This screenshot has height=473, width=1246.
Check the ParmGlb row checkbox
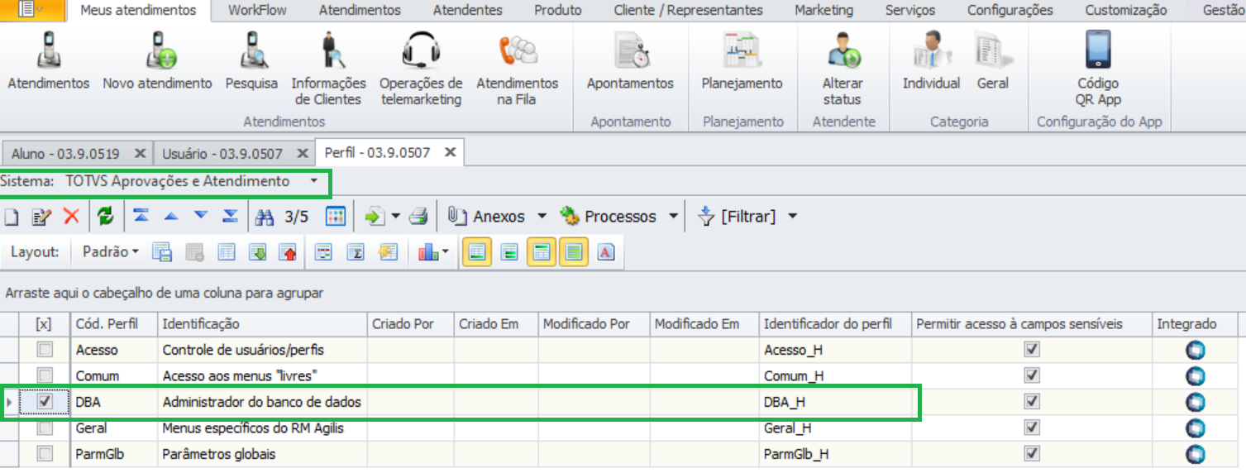coord(45,453)
